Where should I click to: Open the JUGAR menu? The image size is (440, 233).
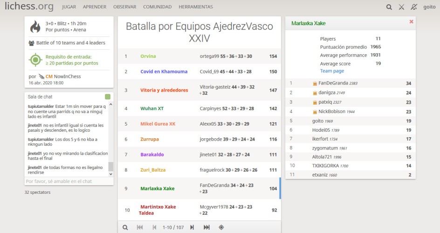click(69, 7)
